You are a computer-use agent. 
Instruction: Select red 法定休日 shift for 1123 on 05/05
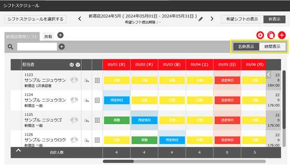227,80
